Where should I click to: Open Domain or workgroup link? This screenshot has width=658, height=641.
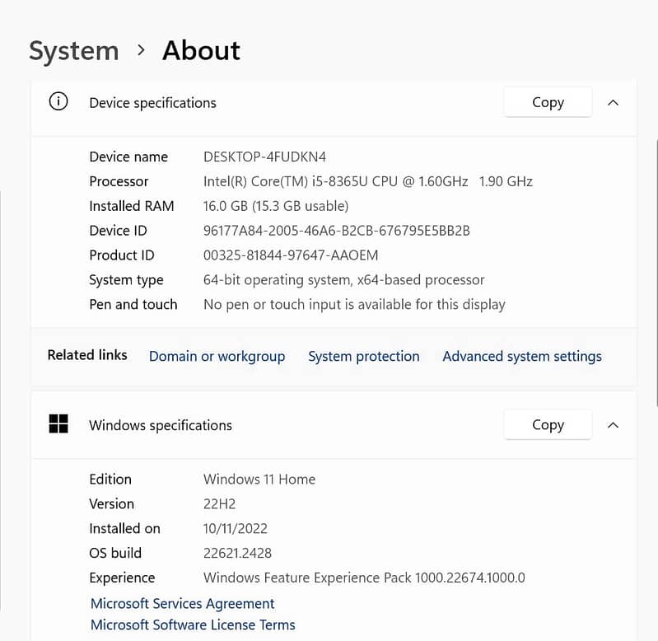[x=217, y=356]
